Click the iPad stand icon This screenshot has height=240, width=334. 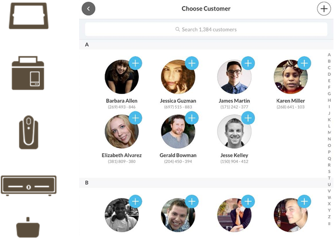[x=29, y=15]
